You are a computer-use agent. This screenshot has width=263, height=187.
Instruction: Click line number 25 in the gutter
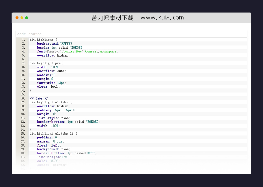23,134
